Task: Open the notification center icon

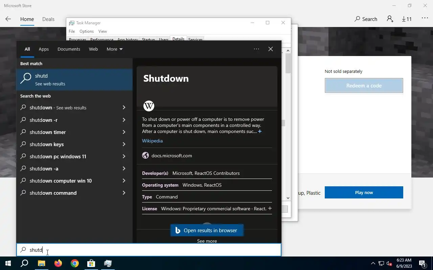Action: point(422,263)
